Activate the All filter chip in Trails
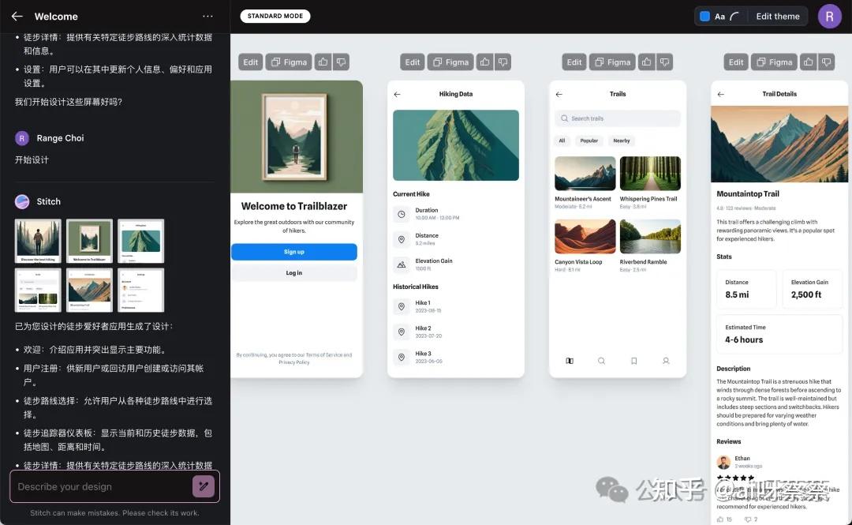The height and width of the screenshot is (525, 852). 562,141
